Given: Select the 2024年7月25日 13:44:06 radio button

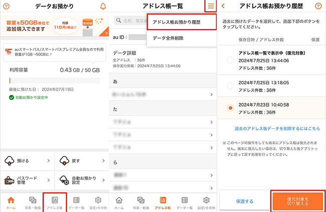Looking at the screenshot, I should coord(230,60).
